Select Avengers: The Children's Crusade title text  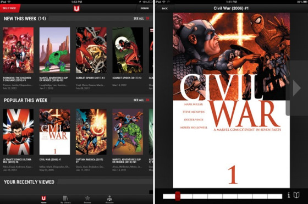pyautogui.click(x=17, y=79)
